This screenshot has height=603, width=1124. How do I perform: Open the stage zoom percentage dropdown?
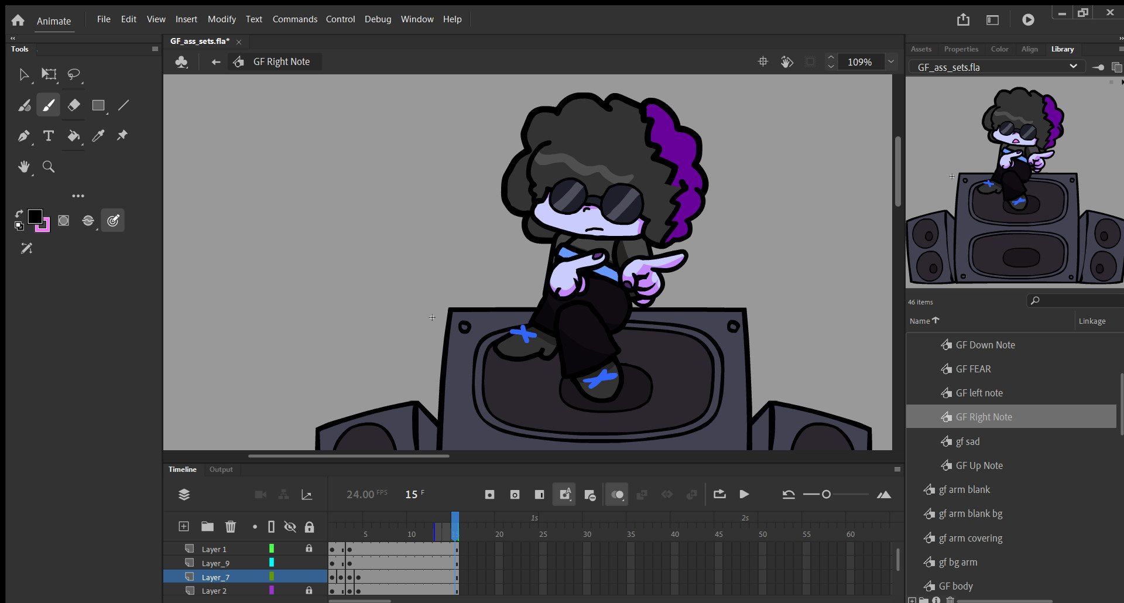pyautogui.click(x=891, y=61)
